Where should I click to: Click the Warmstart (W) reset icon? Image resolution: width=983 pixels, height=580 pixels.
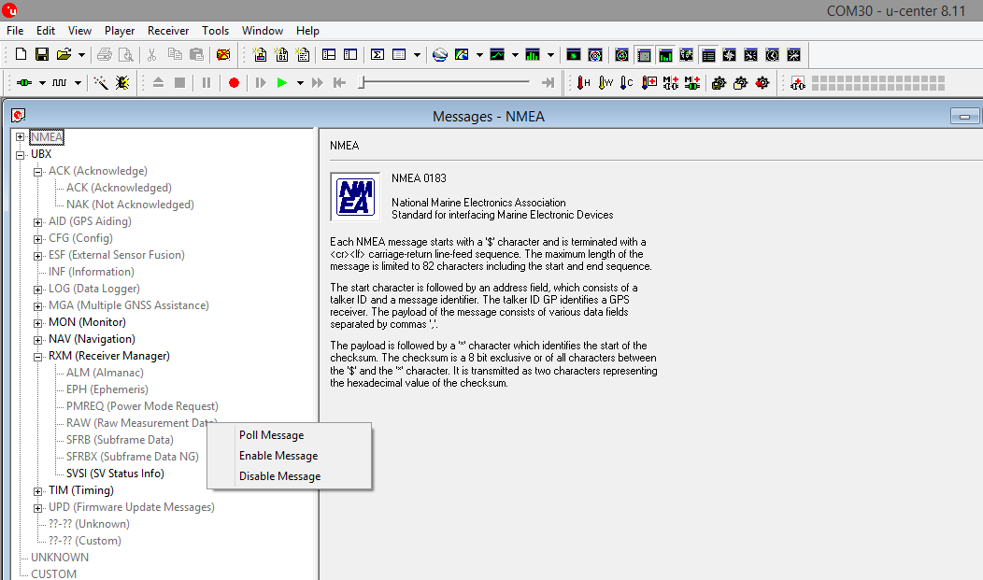(605, 83)
